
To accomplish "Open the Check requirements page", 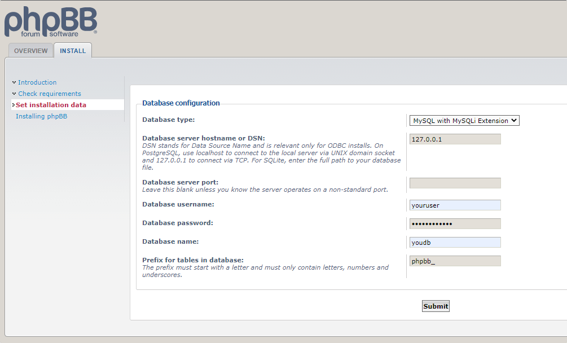I will click(49, 93).
